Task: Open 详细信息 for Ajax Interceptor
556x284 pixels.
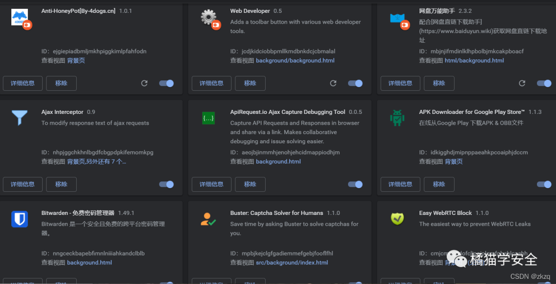Action: 23,184
